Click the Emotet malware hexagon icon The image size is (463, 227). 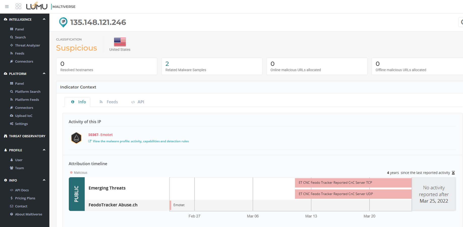pos(76,138)
